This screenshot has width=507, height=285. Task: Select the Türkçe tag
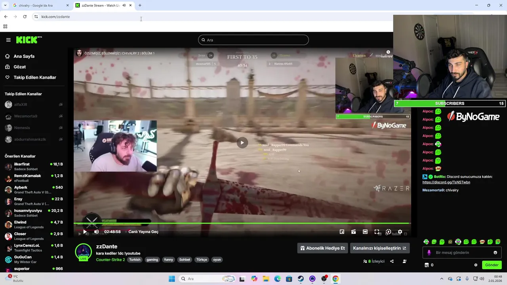(202, 260)
